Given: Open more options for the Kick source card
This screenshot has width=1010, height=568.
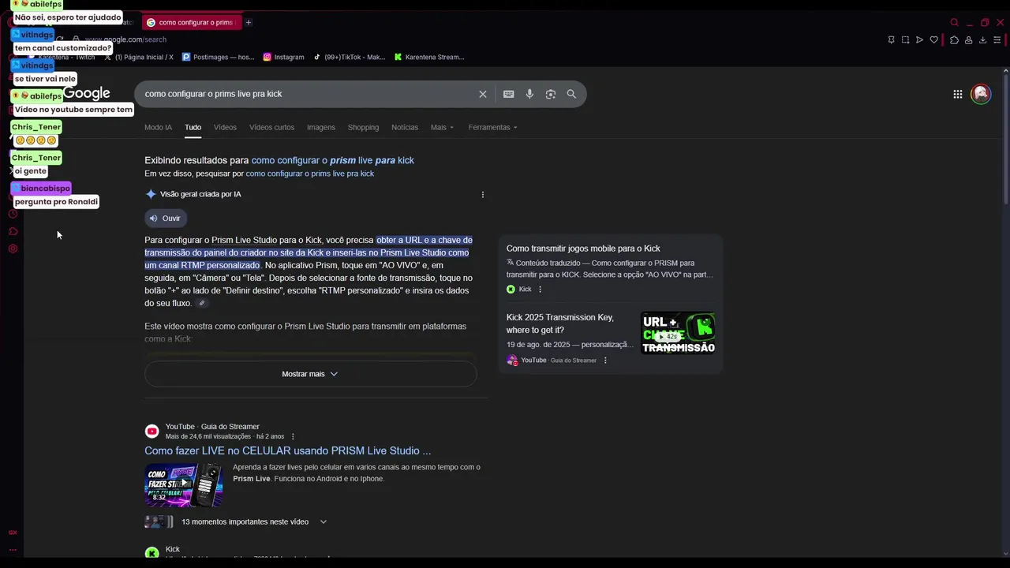Looking at the screenshot, I should 540,290.
